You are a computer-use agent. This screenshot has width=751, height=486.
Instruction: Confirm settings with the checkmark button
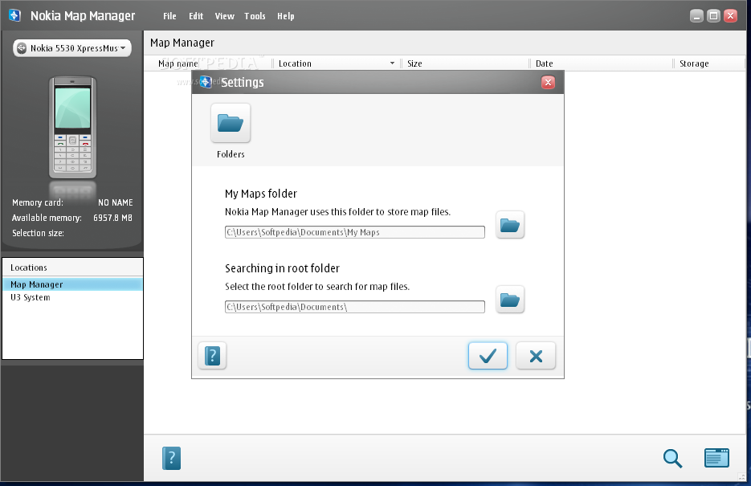[488, 356]
